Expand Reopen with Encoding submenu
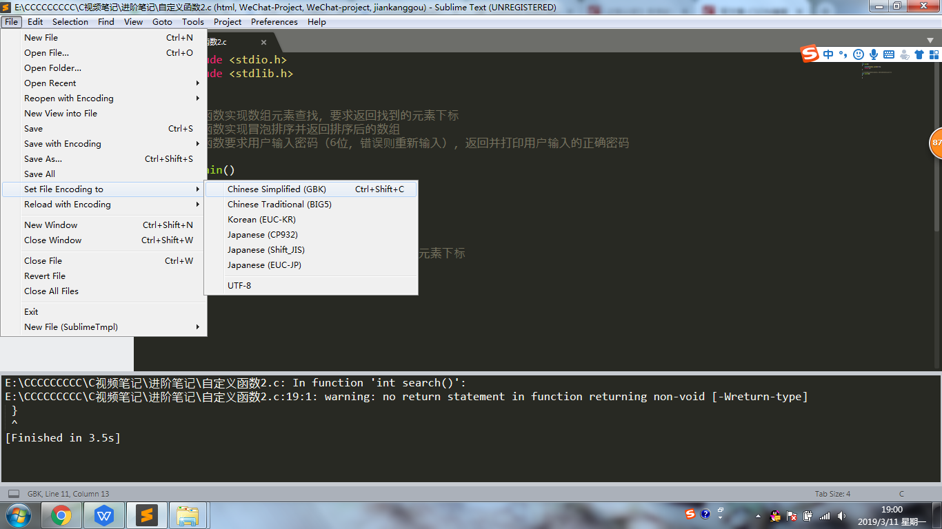 pos(103,98)
